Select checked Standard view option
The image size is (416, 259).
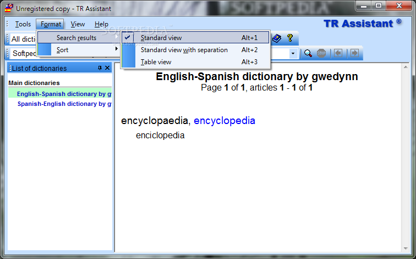click(195, 38)
